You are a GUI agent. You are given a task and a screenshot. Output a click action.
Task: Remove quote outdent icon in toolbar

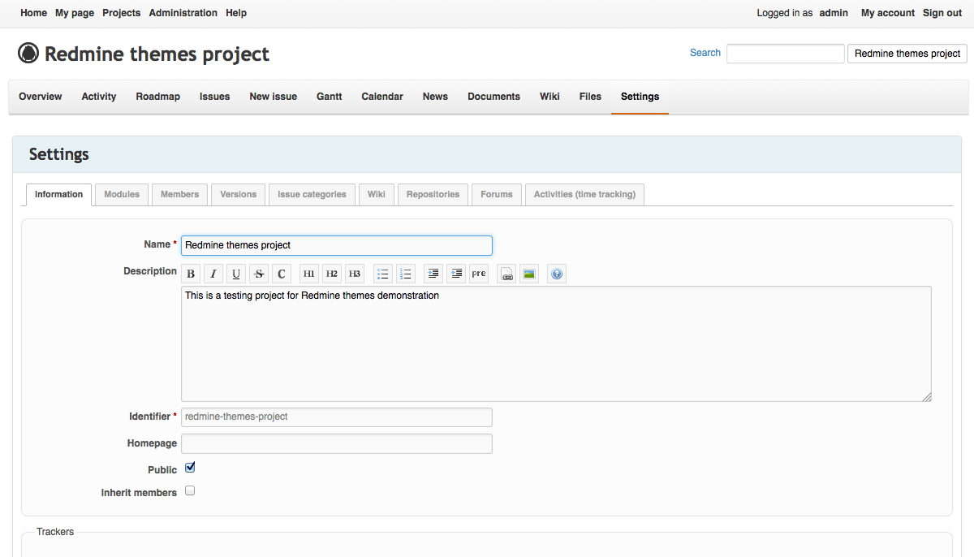click(456, 274)
